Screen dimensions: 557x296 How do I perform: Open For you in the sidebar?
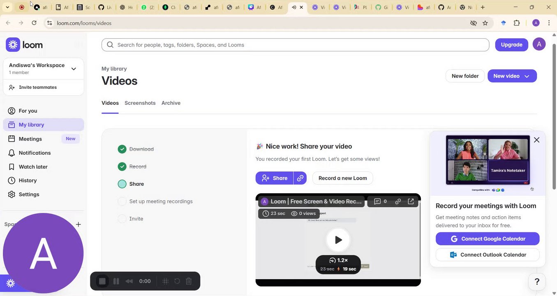44,111
